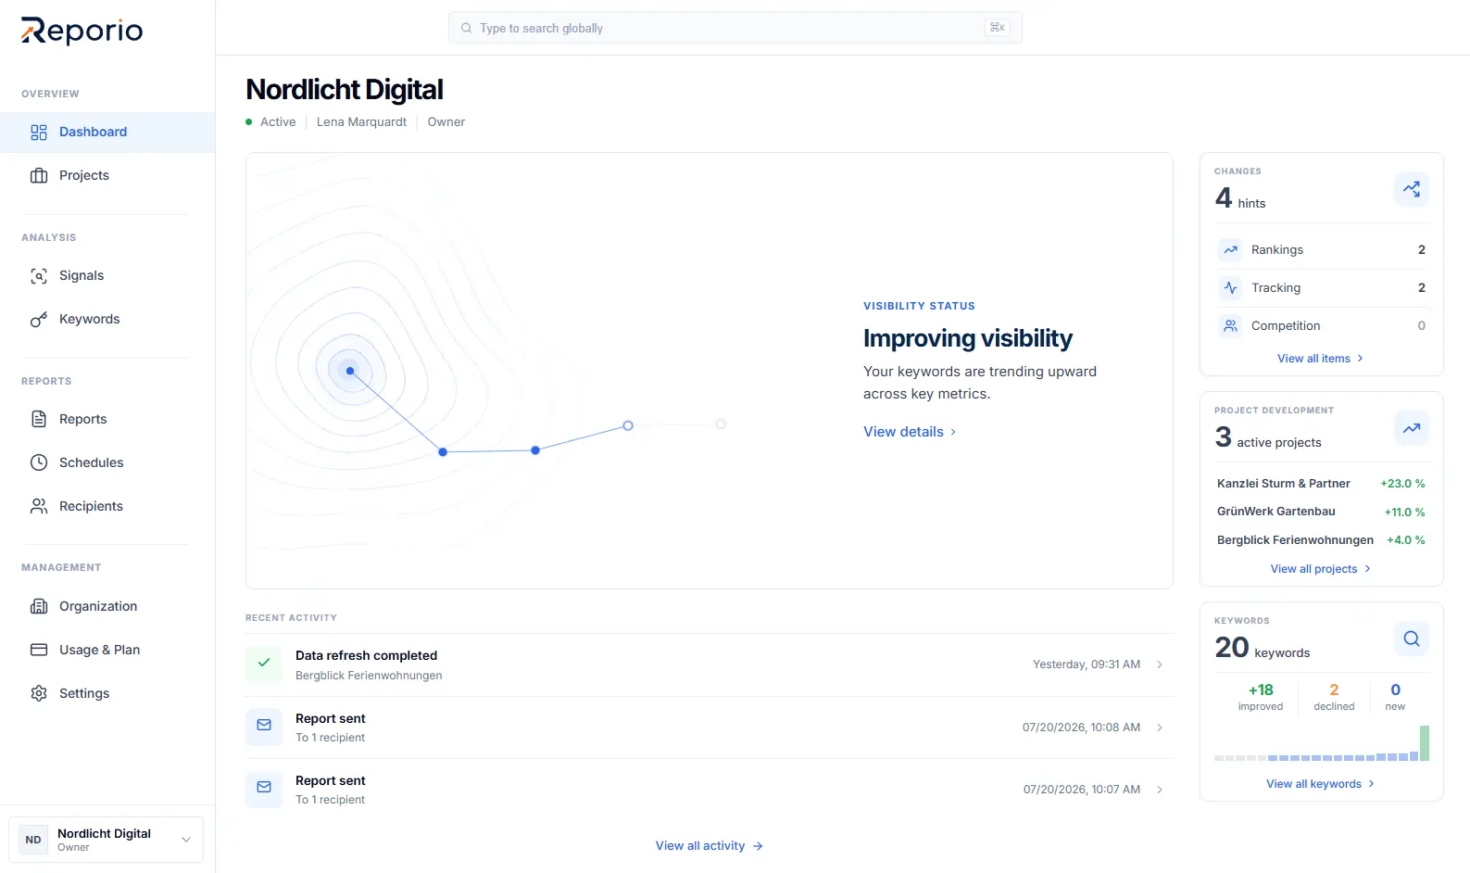The image size is (1470, 873).
Task: Click the Changes card trend icon
Action: (x=1412, y=189)
